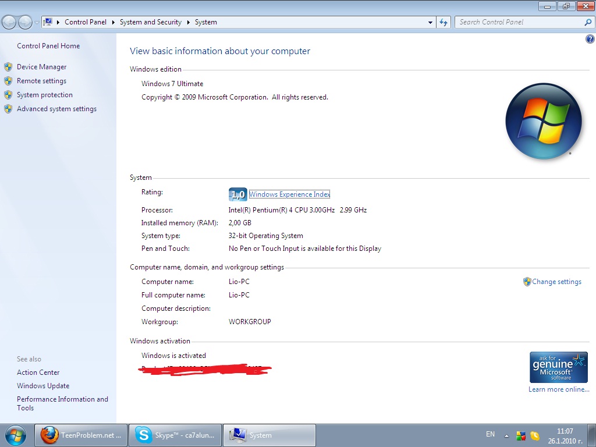Screen dimensions: 596x447
Task: Select the System breadcrumb item
Action: coord(206,22)
